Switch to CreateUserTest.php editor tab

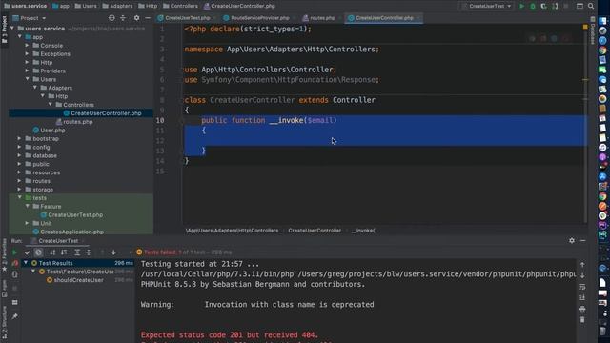(x=187, y=18)
